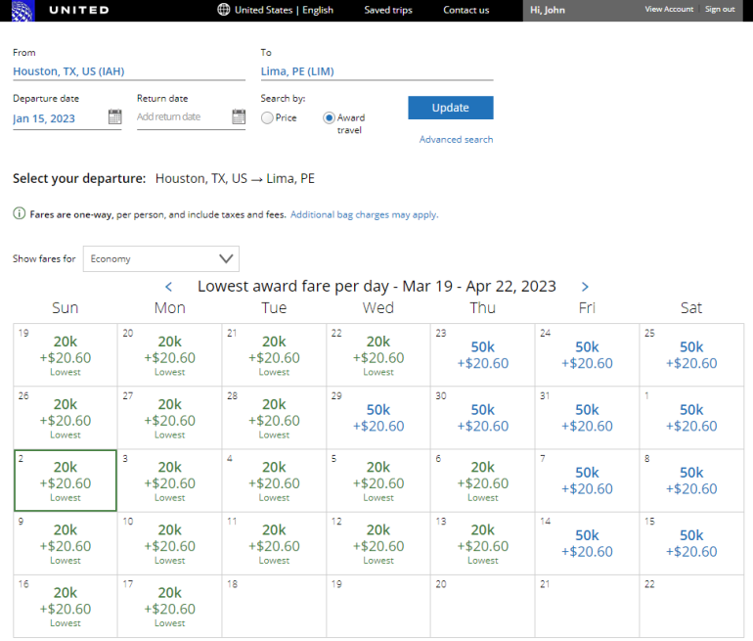This screenshot has height=641, width=753.
Task: Click the globe icon for language selection
Action: pos(224,10)
